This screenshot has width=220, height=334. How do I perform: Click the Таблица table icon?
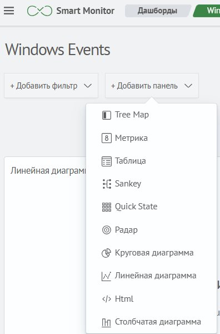coord(107,161)
